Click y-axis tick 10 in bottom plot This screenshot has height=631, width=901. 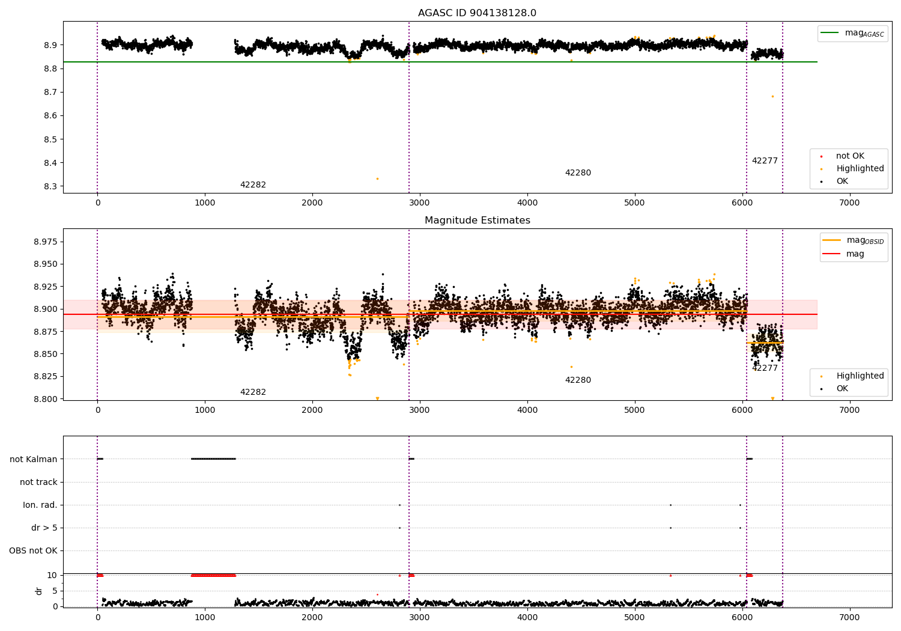point(52,575)
